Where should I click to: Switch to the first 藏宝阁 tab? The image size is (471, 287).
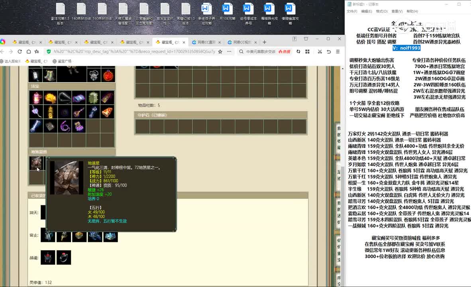coord(27,42)
